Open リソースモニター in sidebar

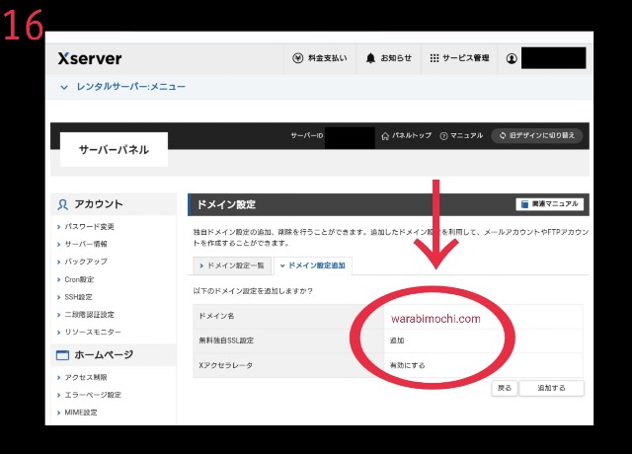click(x=93, y=333)
